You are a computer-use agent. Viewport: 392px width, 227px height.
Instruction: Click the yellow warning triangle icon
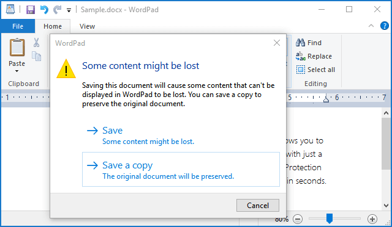(x=66, y=69)
